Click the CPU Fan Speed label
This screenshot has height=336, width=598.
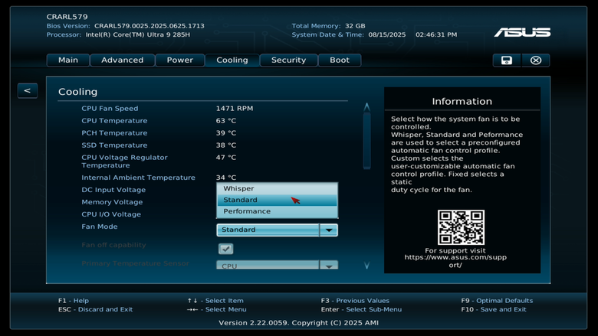[x=110, y=109]
